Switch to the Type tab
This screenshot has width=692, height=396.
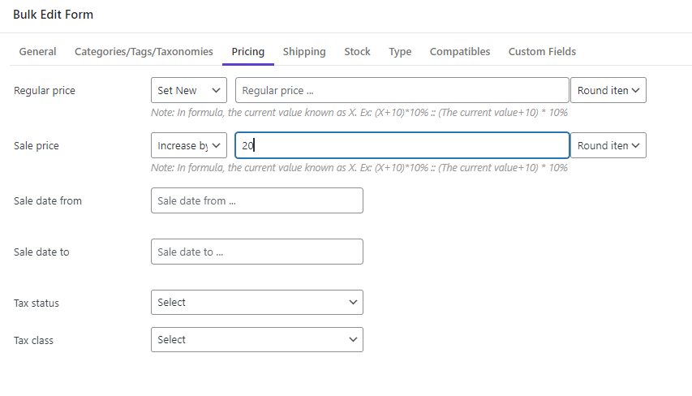[x=400, y=52]
